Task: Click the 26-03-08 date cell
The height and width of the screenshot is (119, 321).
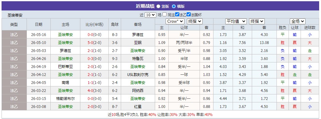Action: [x=39, y=107]
